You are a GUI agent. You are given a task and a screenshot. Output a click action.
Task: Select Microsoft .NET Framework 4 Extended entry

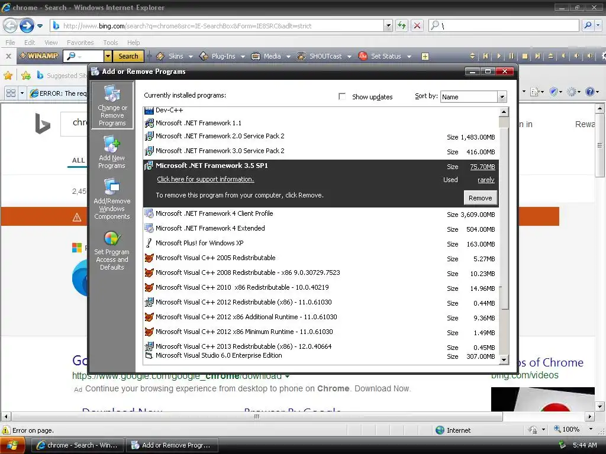pos(321,229)
